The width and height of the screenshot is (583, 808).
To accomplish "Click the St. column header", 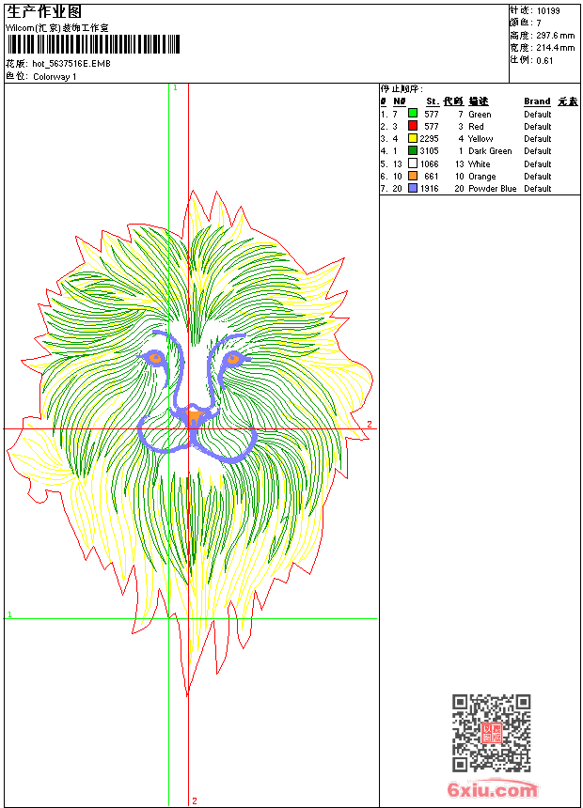I will [x=432, y=101].
